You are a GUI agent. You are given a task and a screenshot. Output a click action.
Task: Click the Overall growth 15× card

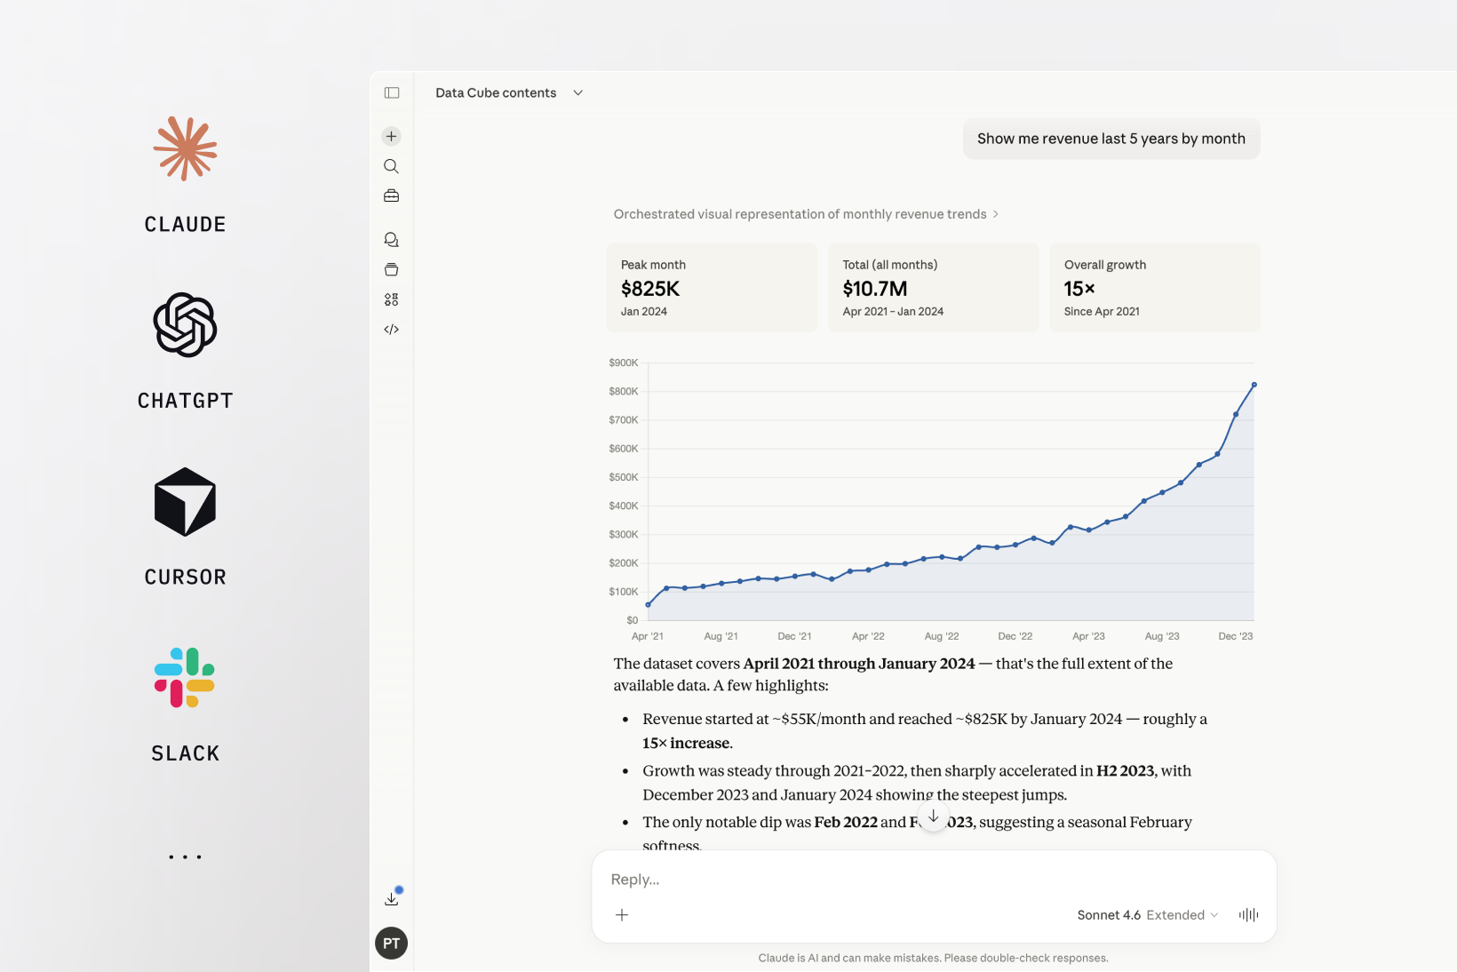click(x=1155, y=288)
